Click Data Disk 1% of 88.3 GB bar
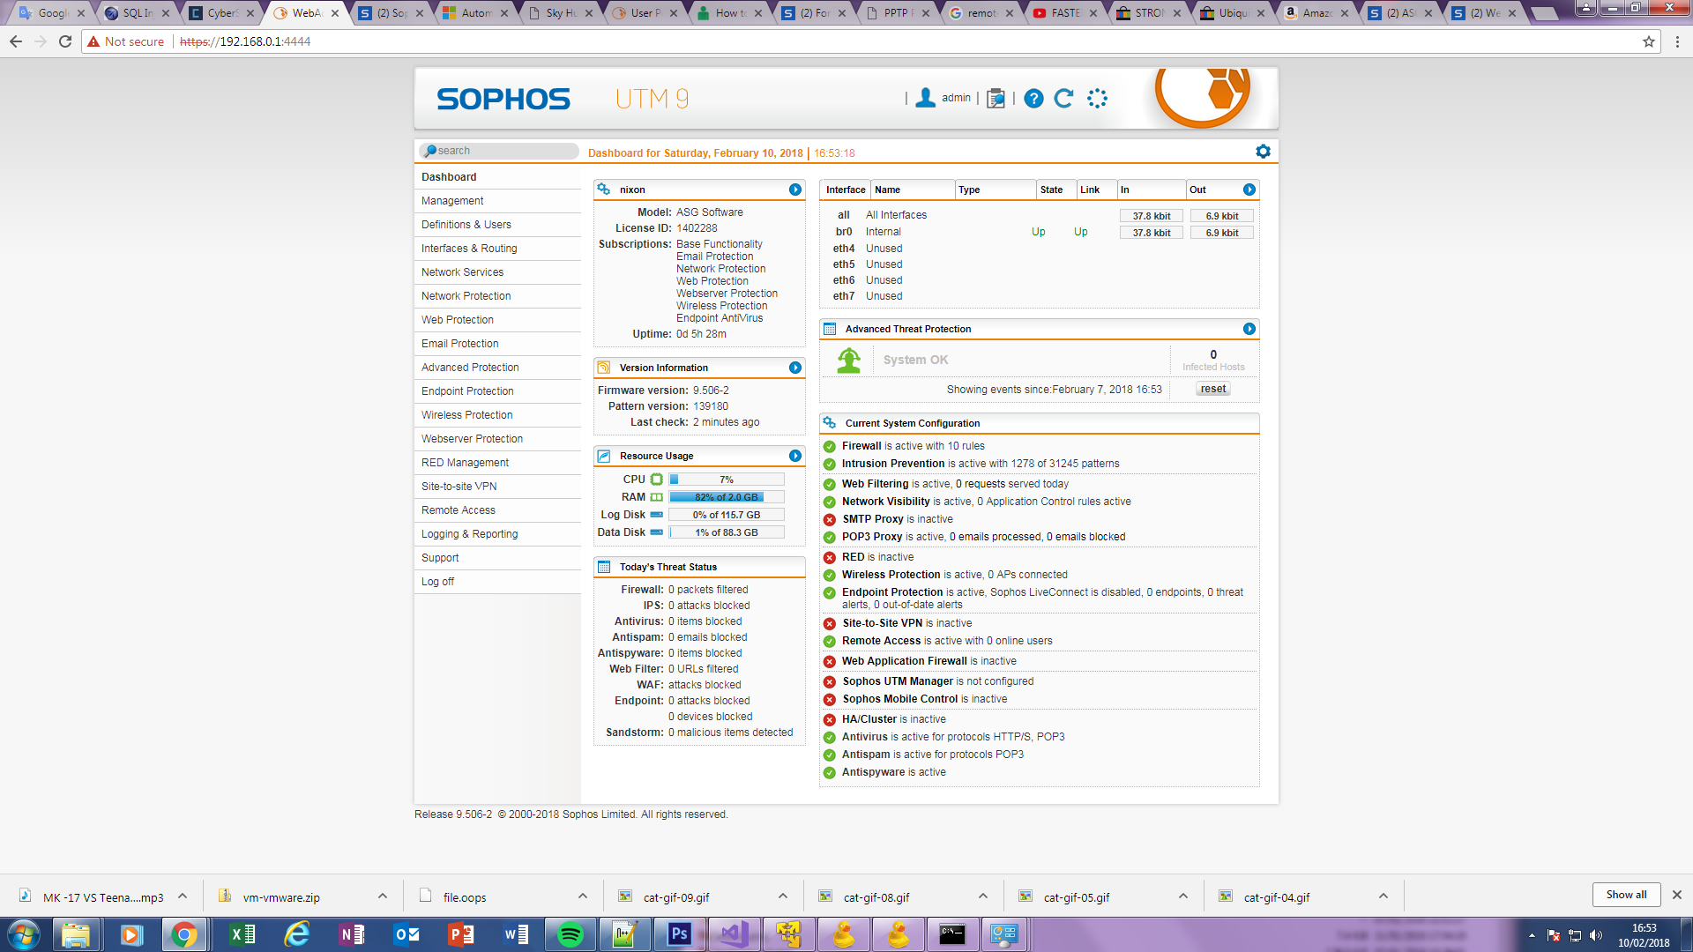The image size is (1693, 952). click(727, 532)
